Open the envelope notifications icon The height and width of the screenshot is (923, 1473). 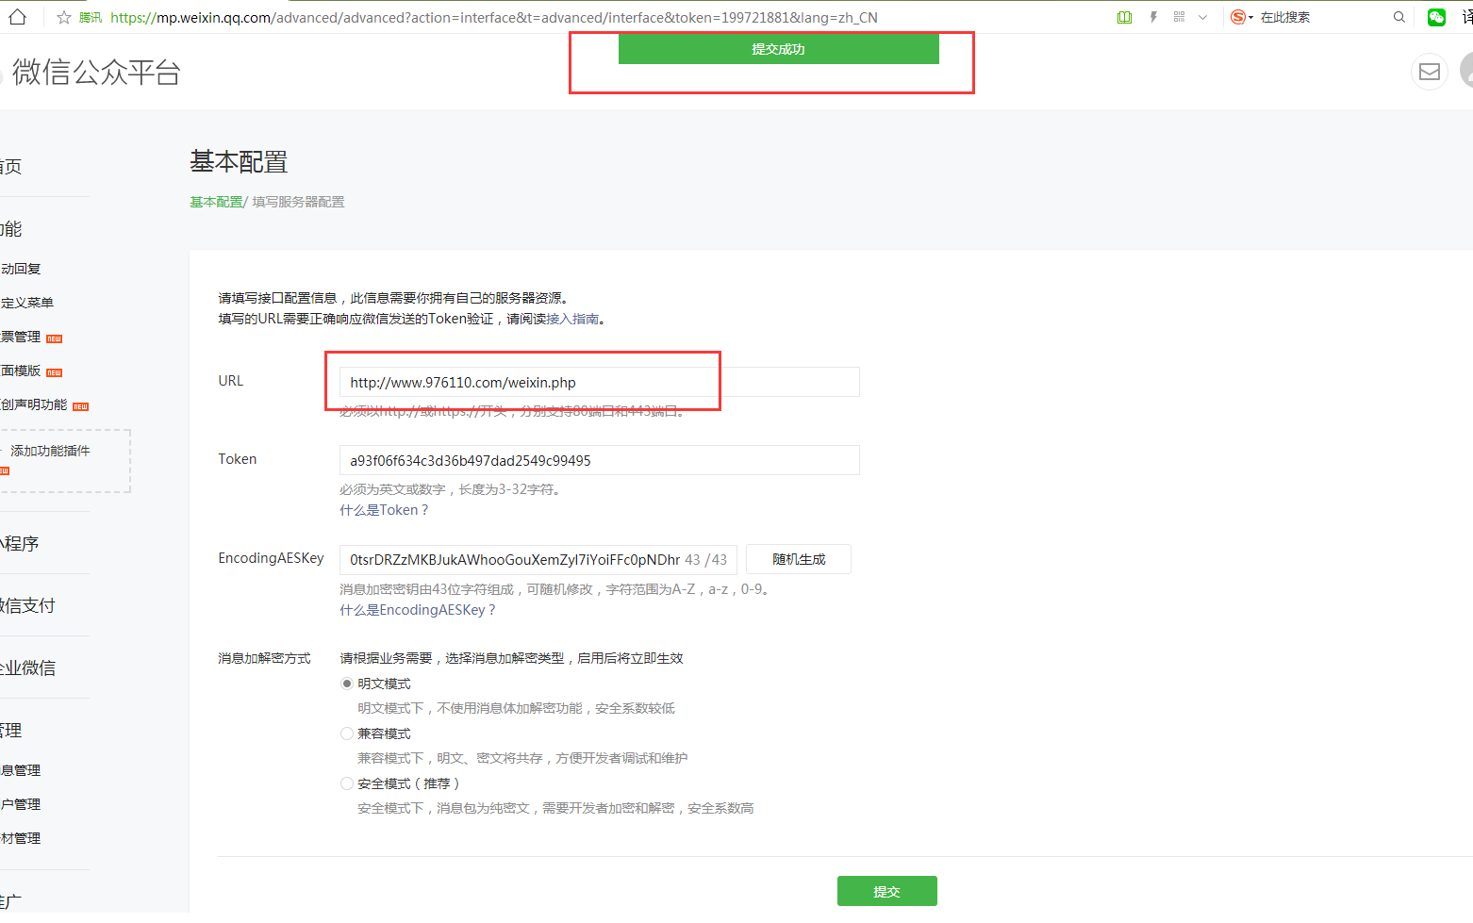coord(1430,72)
